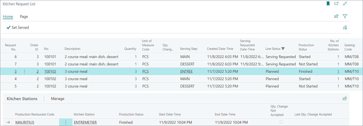The width and height of the screenshot is (363, 126).
Task: Click the bookmark icon at top right
Action: coord(328,4)
